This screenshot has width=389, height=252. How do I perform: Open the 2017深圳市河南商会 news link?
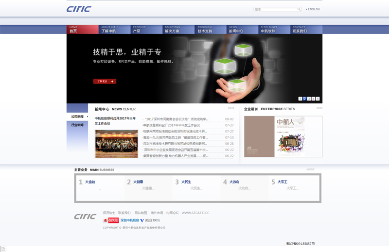click(176, 119)
